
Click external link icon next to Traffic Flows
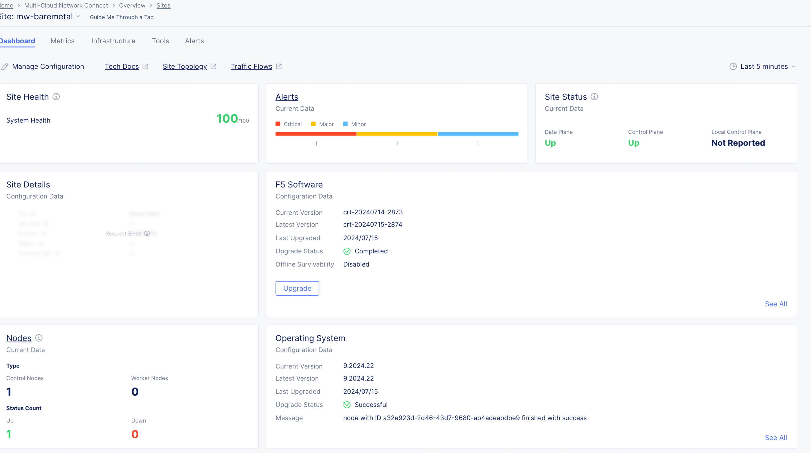[x=278, y=66]
